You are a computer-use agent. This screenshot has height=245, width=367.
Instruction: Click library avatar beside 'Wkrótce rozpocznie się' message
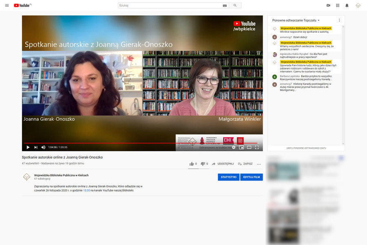[x=274, y=29]
